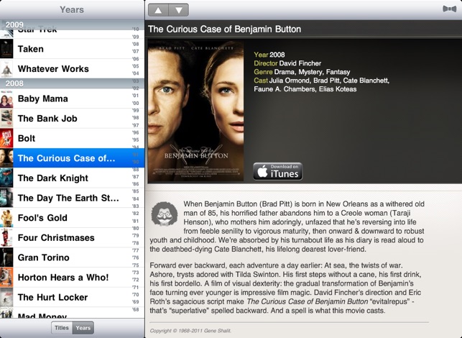Tap the Year 2008 detail line

(x=269, y=55)
